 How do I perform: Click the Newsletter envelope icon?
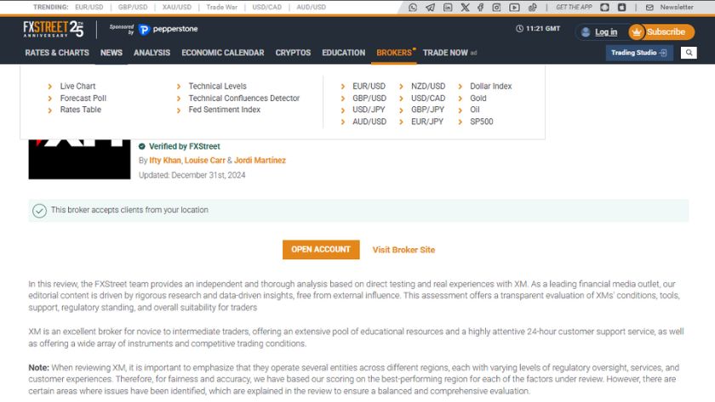tap(649, 8)
